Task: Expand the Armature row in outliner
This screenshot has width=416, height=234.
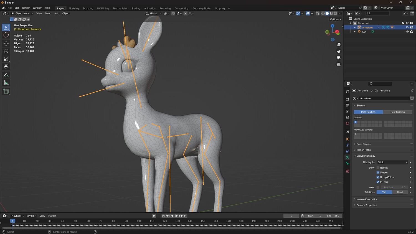Action: pos(355,27)
